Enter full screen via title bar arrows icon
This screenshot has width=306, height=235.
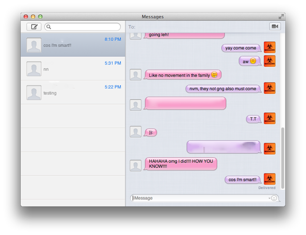point(281,17)
